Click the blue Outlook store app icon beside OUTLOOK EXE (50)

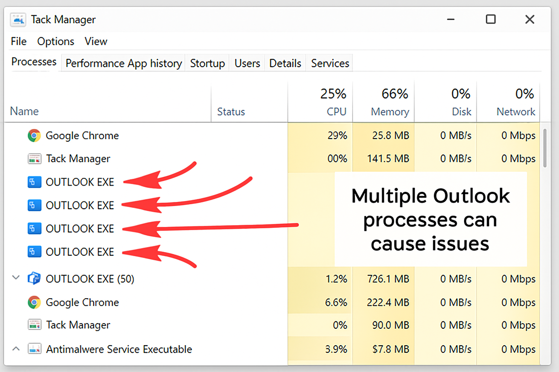[x=34, y=279]
